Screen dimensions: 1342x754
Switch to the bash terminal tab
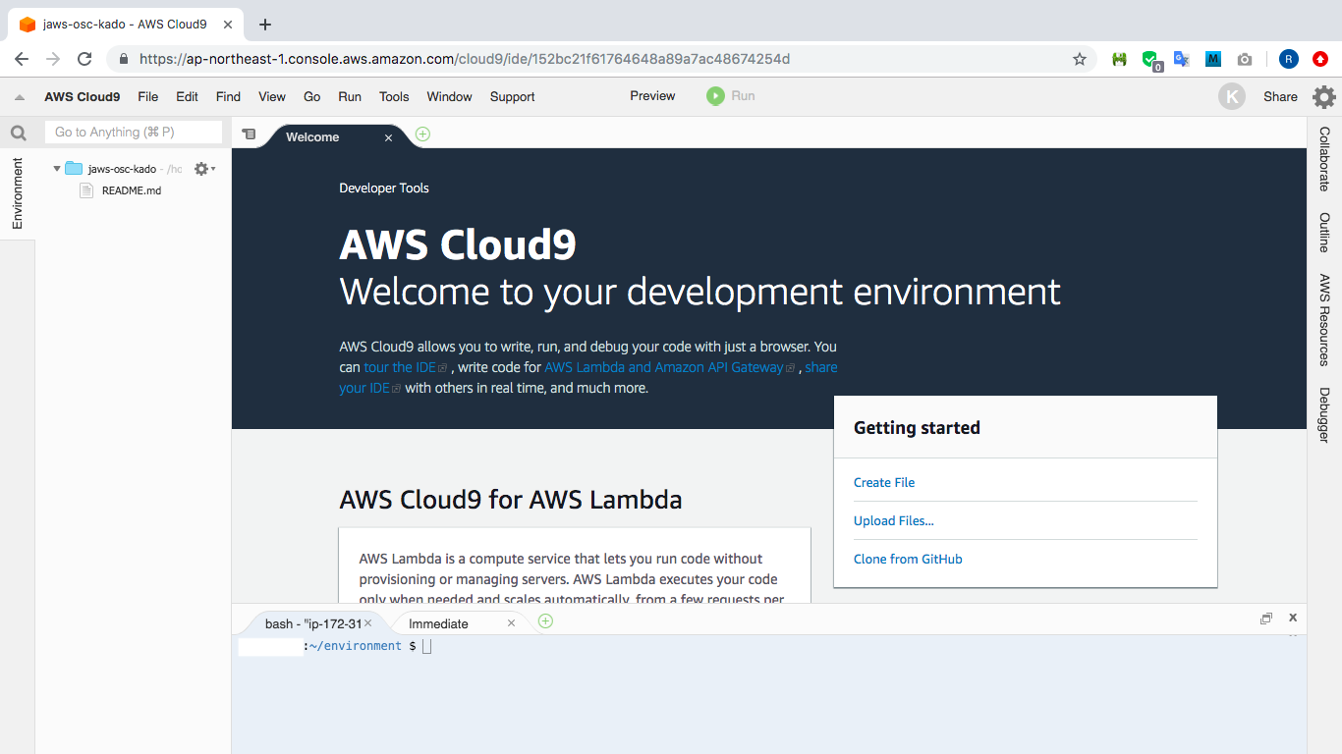[x=312, y=623]
